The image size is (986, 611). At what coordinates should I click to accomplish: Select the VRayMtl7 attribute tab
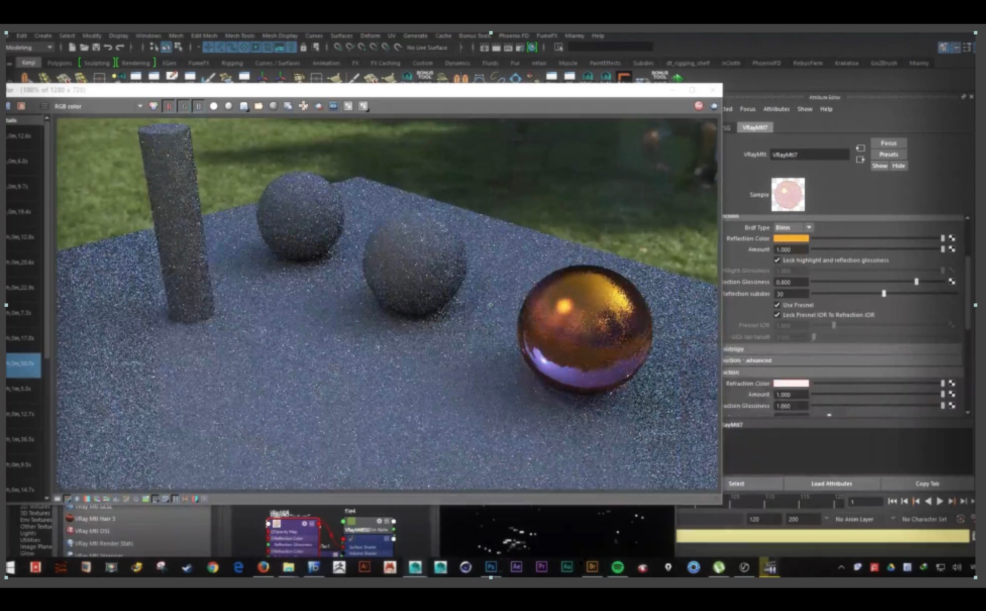coord(755,127)
